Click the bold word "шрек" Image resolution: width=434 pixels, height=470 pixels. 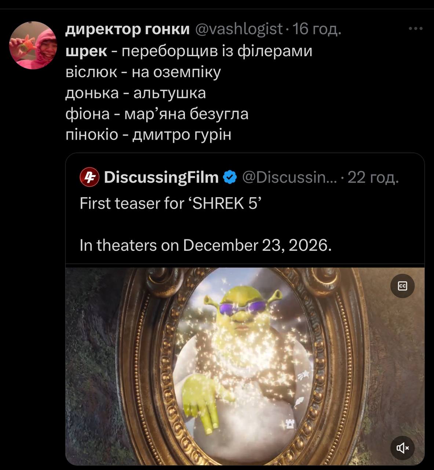86,51
